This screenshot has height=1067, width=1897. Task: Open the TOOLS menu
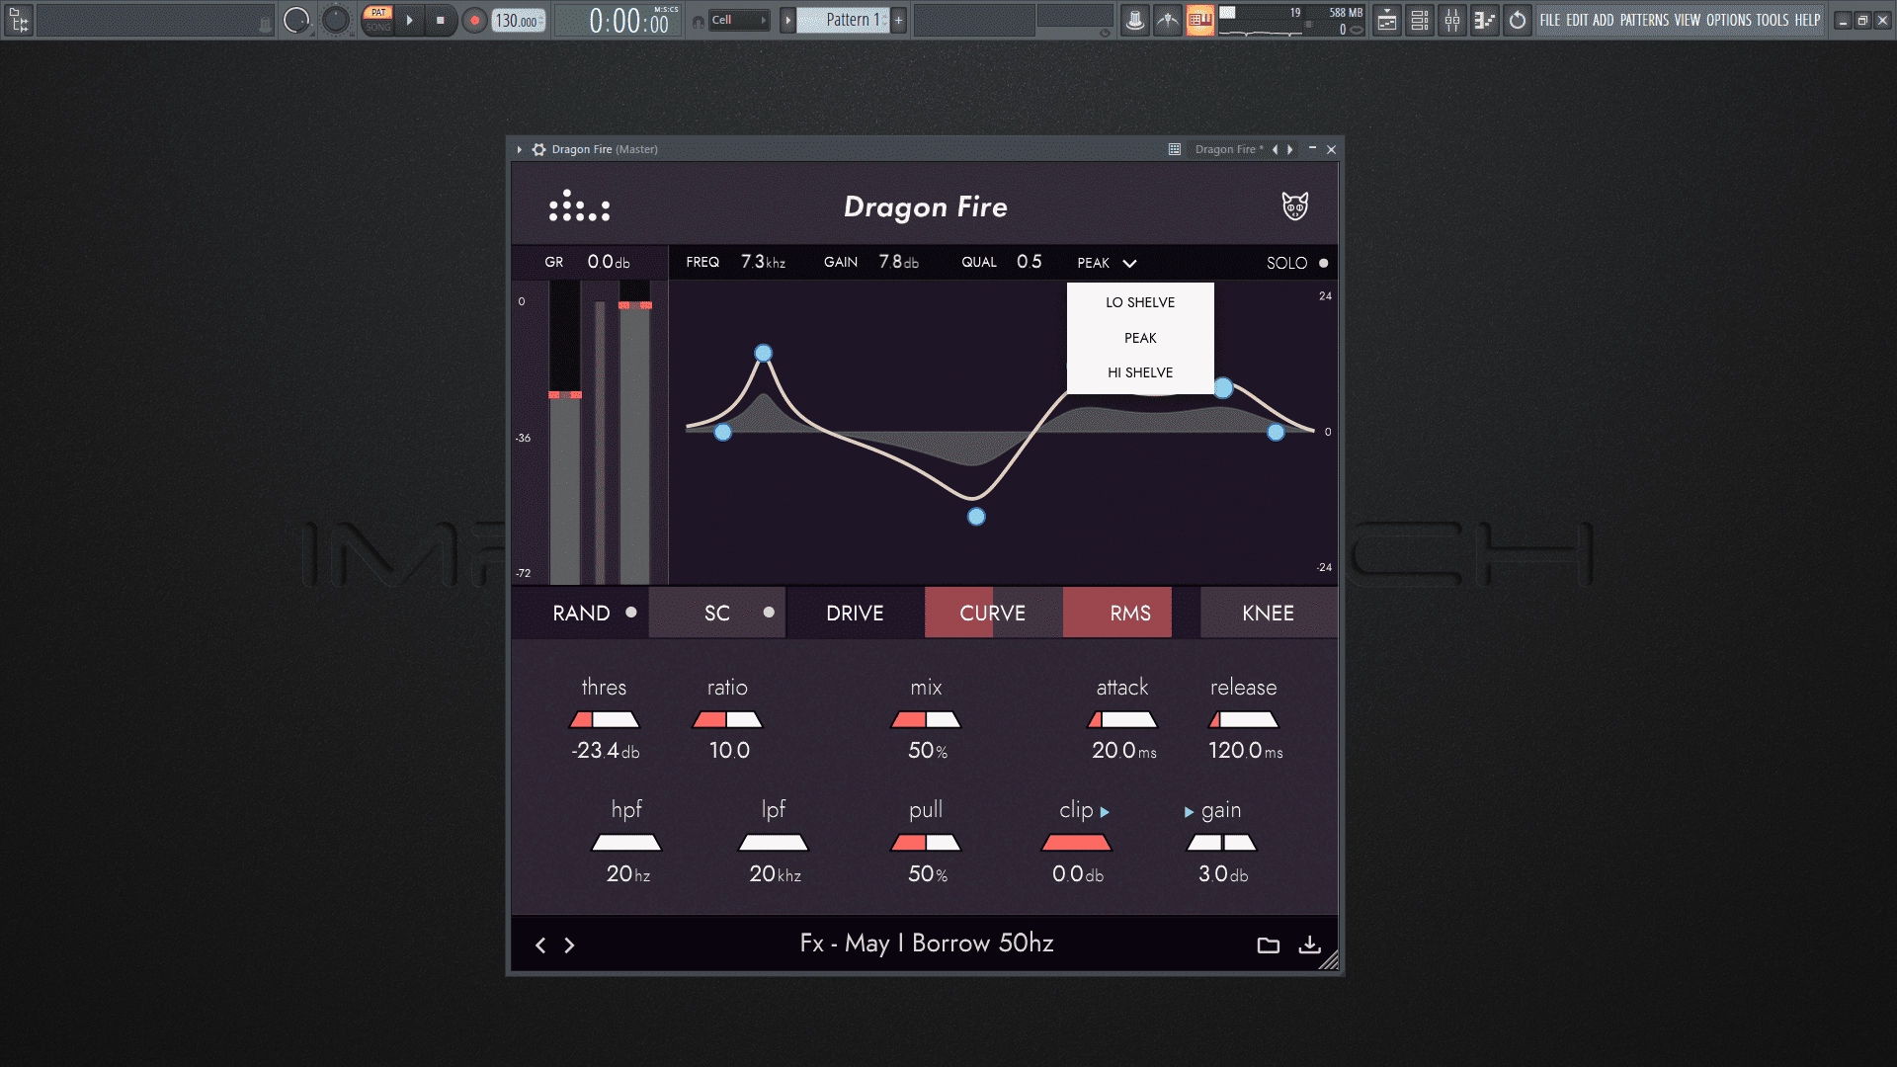[x=1773, y=20]
